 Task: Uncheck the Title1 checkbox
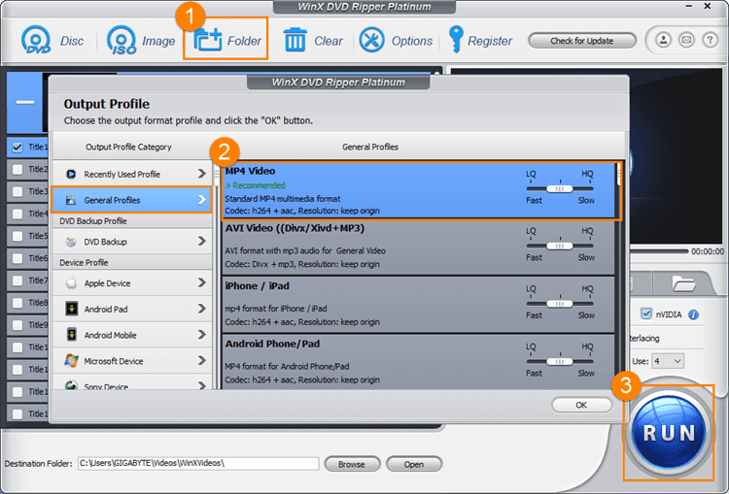pos(17,148)
